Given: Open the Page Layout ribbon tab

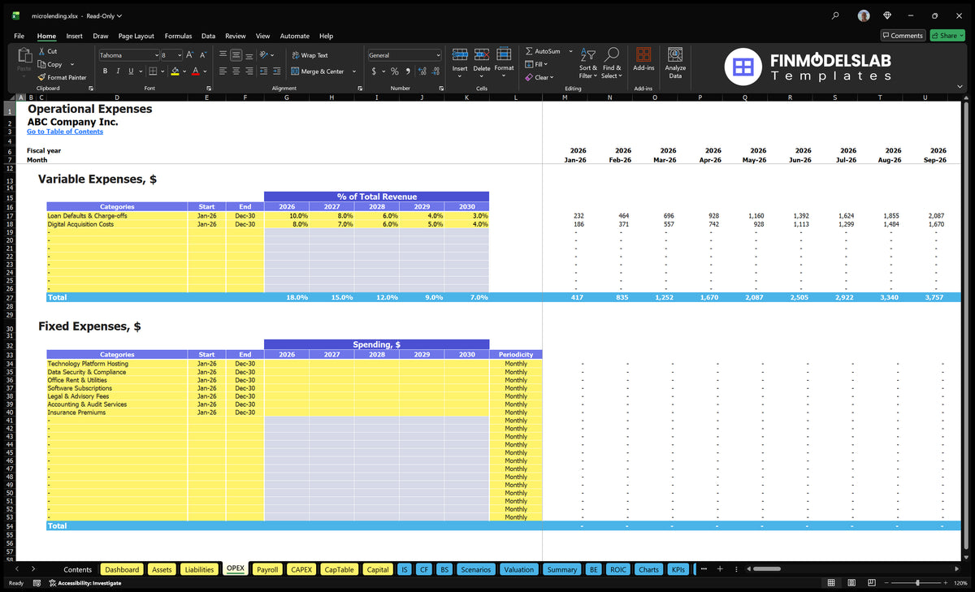Looking at the screenshot, I should coord(136,36).
